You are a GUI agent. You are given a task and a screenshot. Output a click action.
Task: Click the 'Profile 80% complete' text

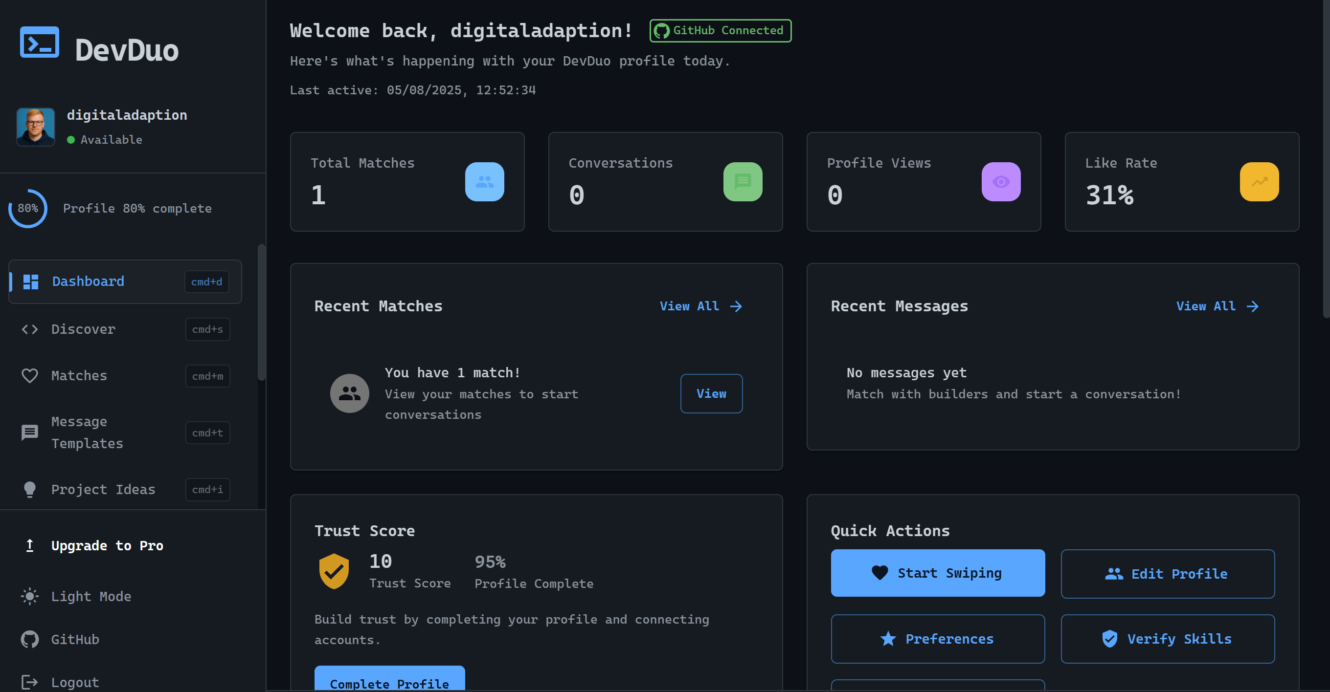tap(137, 208)
